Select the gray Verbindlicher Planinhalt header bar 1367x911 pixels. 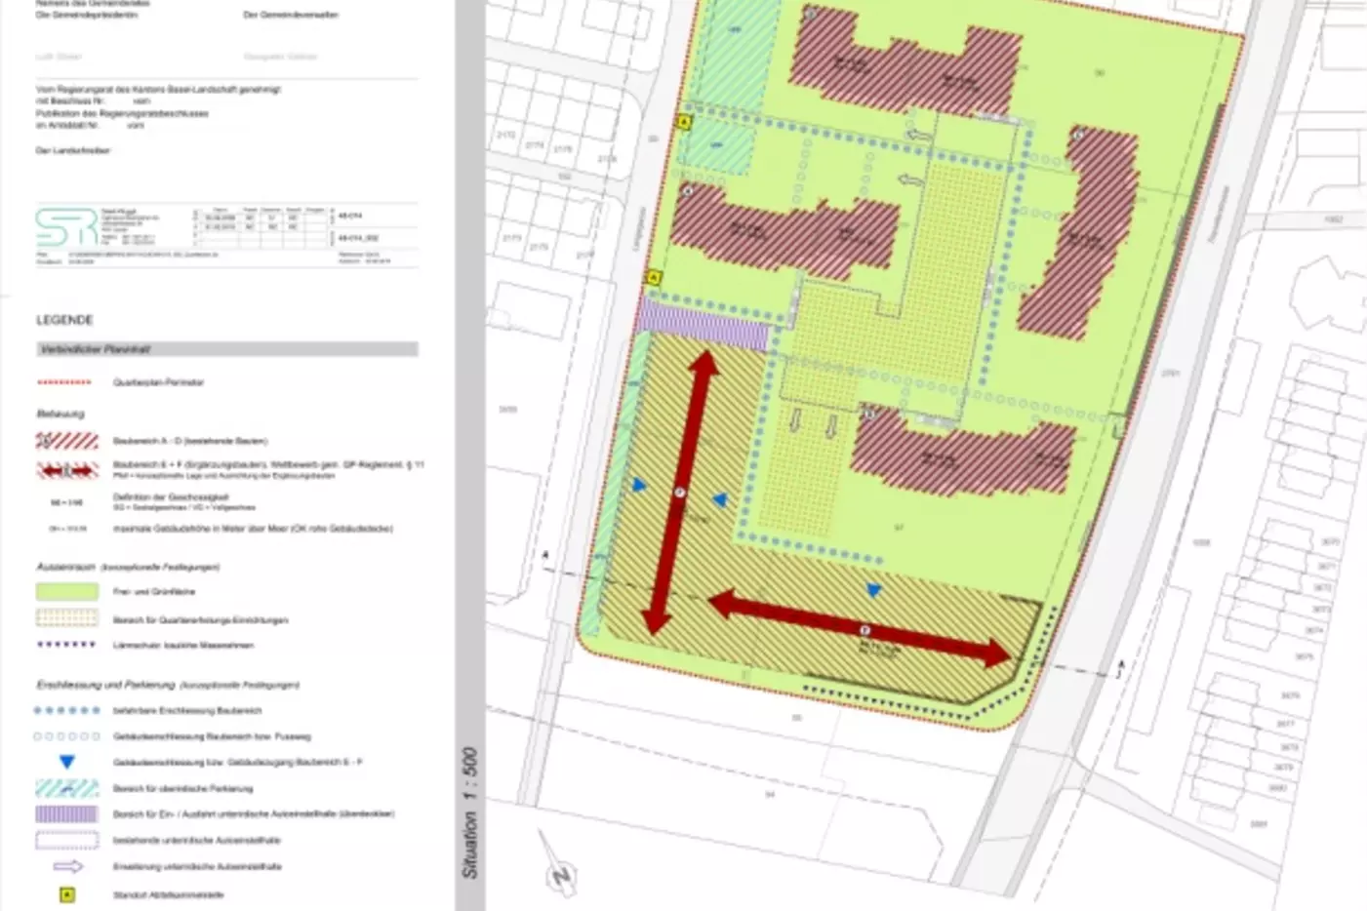click(227, 349)
